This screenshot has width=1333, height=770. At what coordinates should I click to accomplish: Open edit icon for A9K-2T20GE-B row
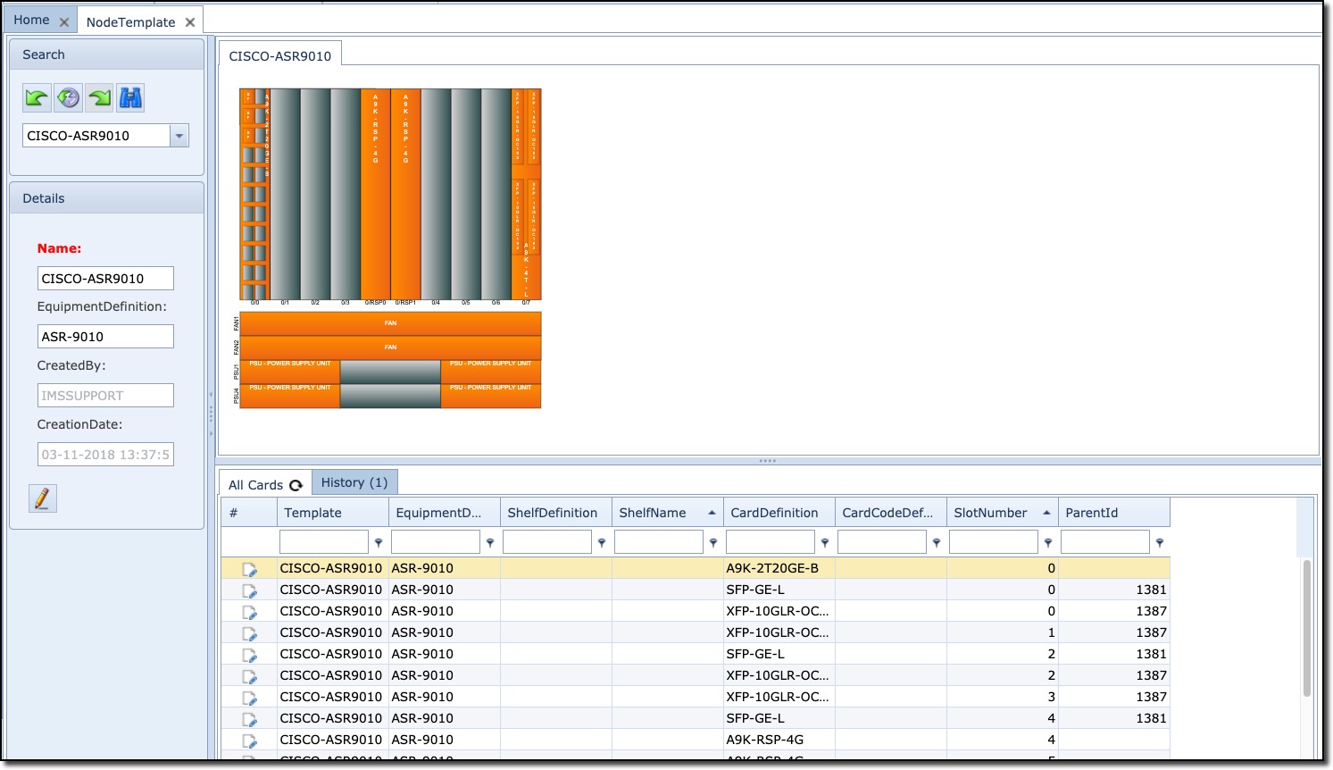249,569
